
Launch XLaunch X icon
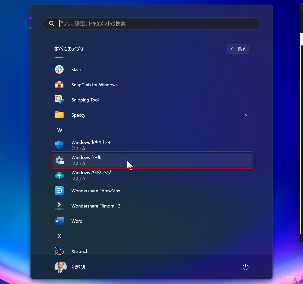point(59,251)
